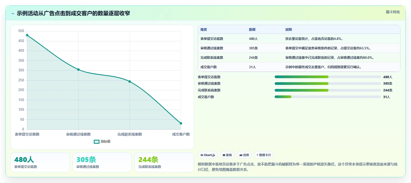Click the 305条 value beside the progress bar
This screenshot has width=411, height=183.
pyautogui.click(x=388, y=84)
